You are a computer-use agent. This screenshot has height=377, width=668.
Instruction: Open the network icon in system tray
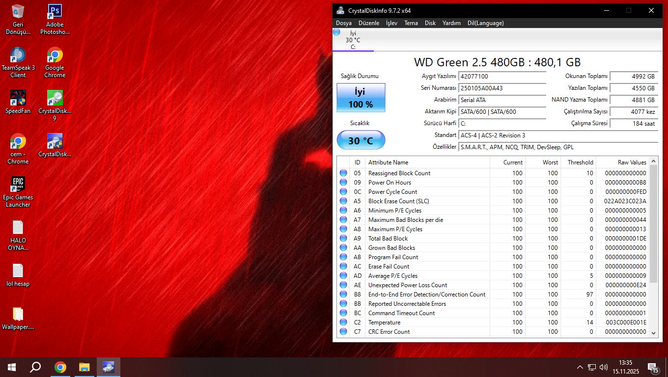[592, 367]
